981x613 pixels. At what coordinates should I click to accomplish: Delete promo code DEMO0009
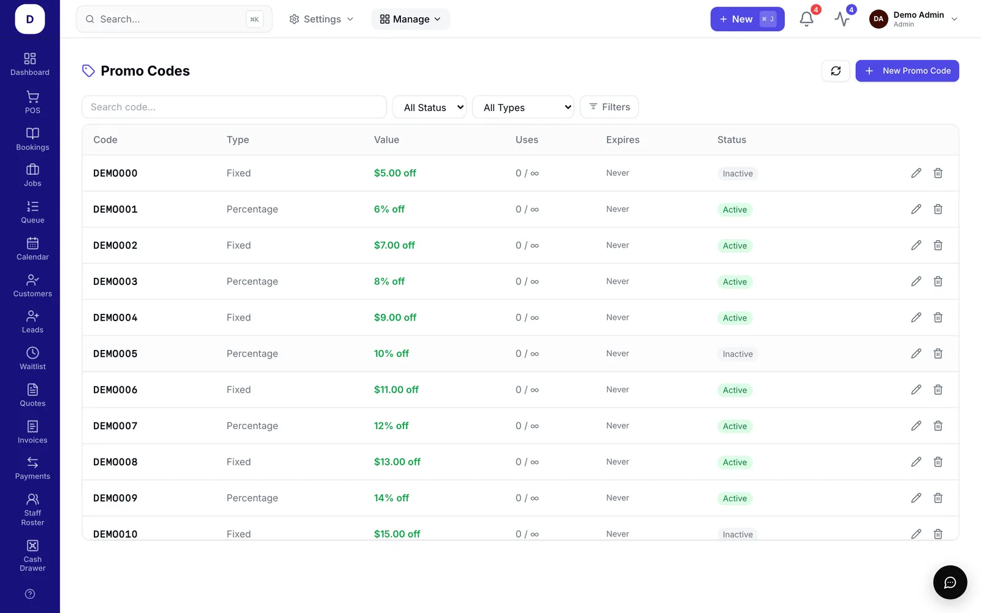pos(938,498)
